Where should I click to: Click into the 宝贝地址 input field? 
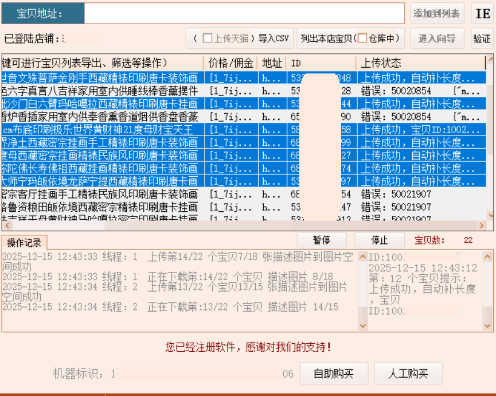(244, 14)
